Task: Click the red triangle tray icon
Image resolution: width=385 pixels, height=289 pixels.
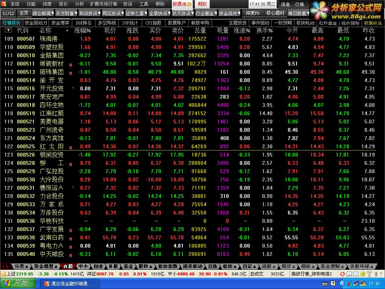Action: point(349,284)
